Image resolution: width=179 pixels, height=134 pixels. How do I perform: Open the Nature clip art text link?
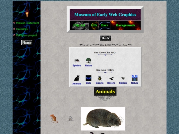tap(89, 66)
